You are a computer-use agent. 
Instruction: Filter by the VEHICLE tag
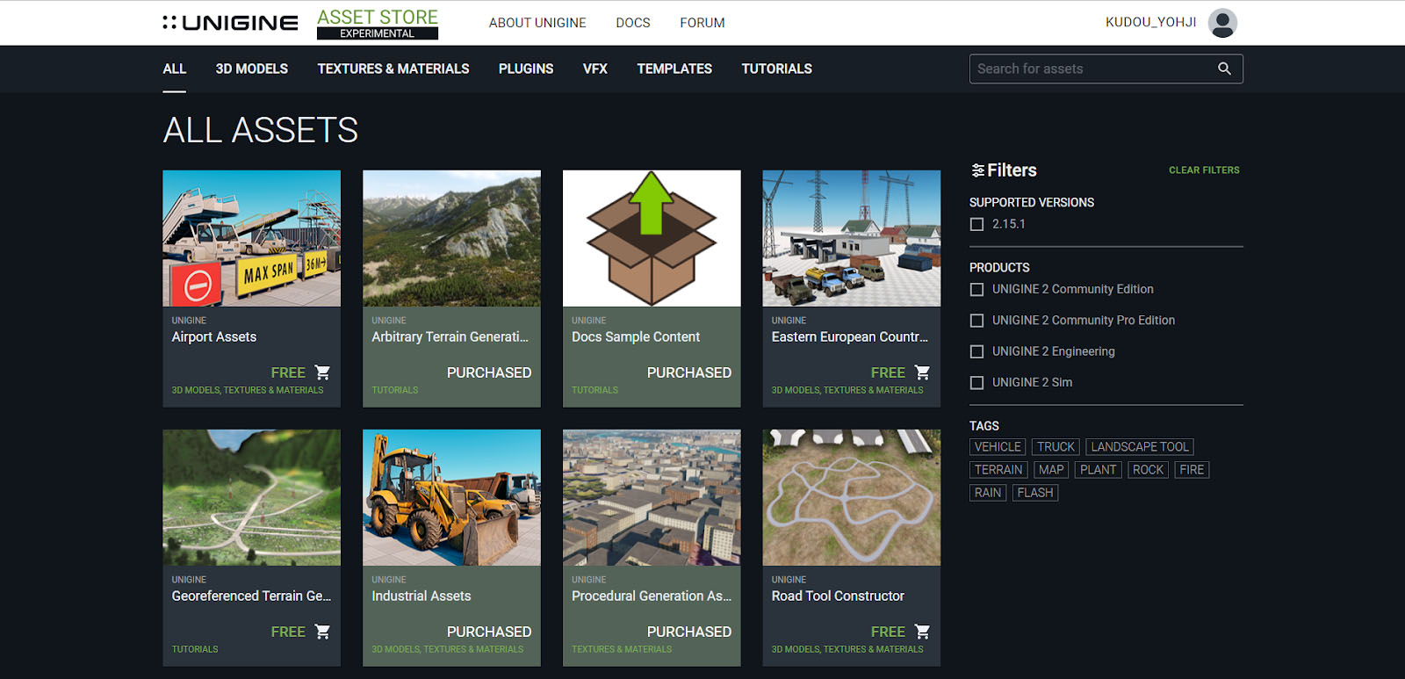pyautogui.click(x=997, y=447)
